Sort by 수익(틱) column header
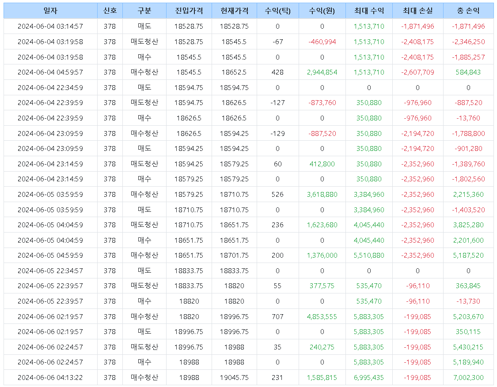This screenshot has width=497, height=387. tap(277, 11)
